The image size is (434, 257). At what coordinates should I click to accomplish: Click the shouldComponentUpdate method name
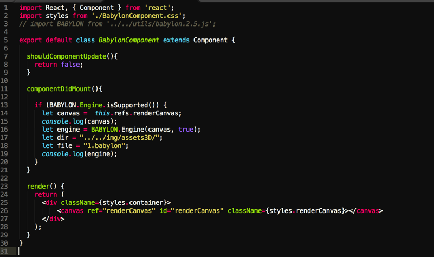point(67,56)
